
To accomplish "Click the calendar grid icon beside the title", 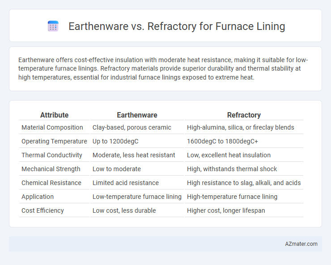I will pos(53,26).
